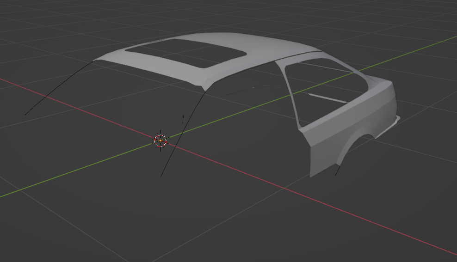Click the 3D cursor at the origin
The width and height of the screenshot is (457, 262).
(161, 140)
